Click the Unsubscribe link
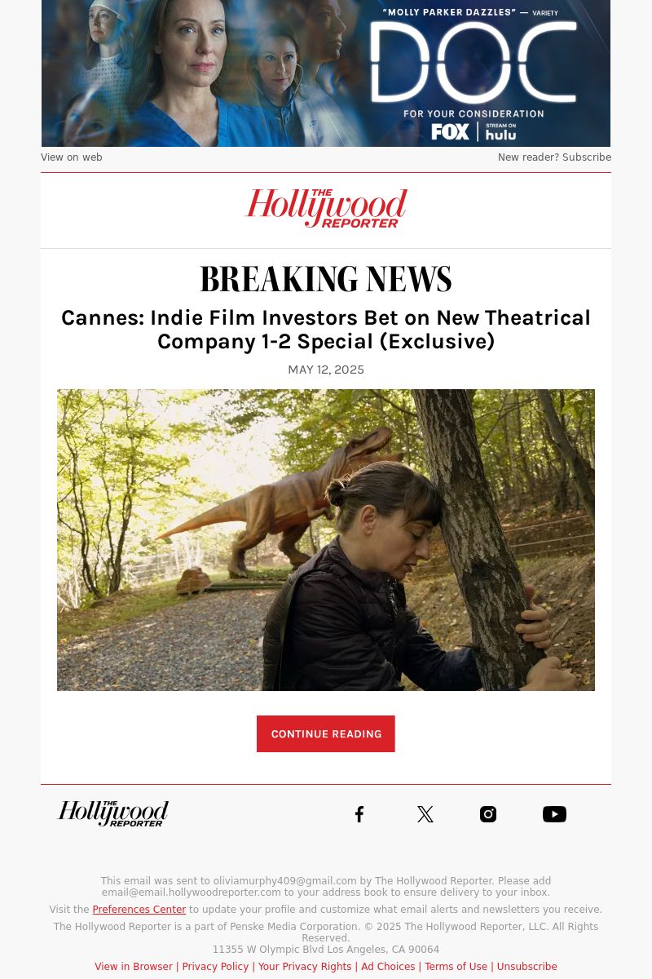This screenshot has height=979, width=652. click(526, 967)
